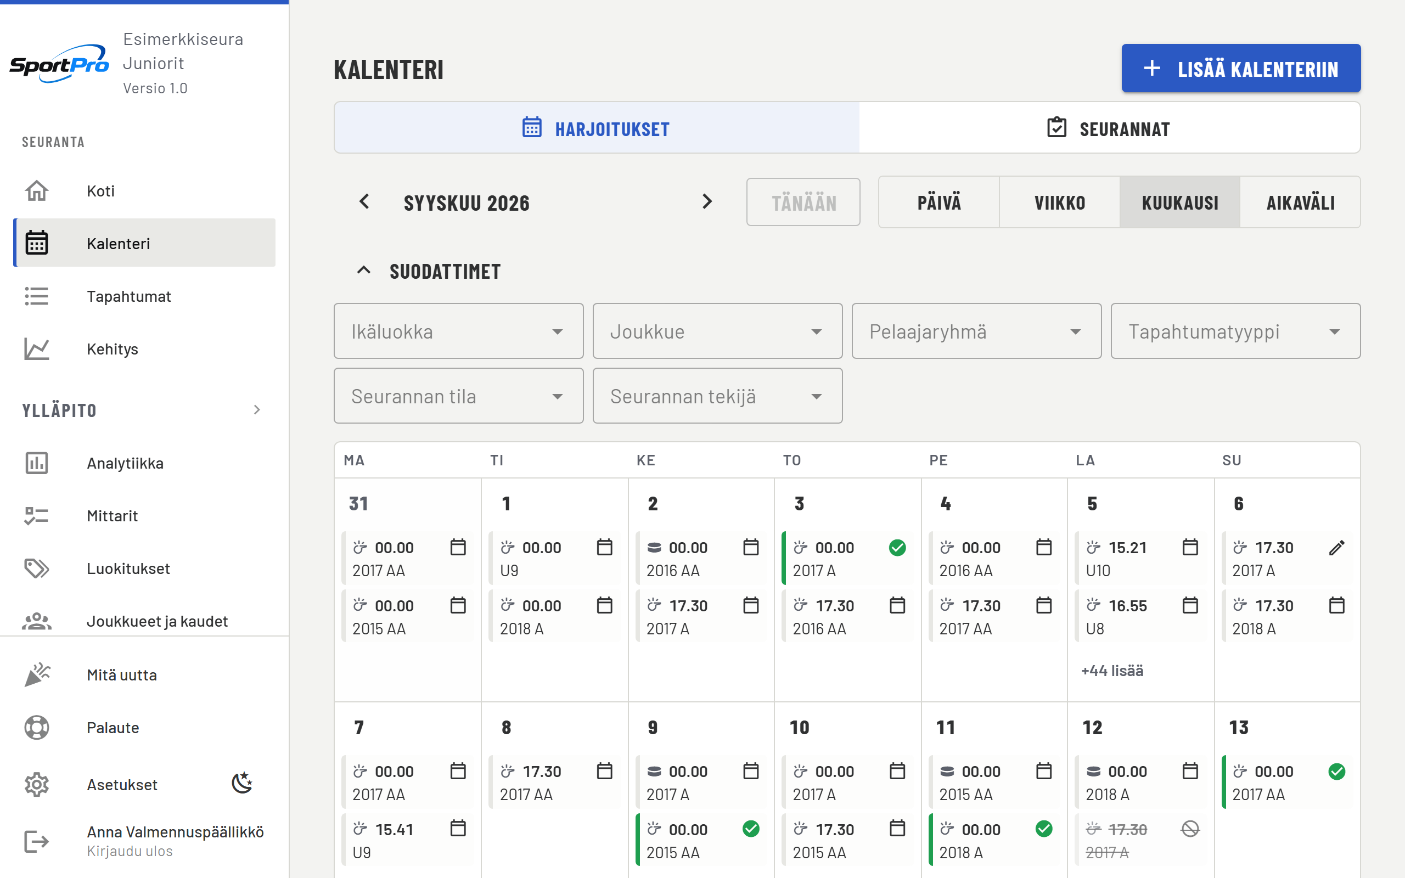Screen dimensions: 1405x878
Task: Open the Tapahtumatyyppi dropdown
Action: pyautogui.click(x=1235, y=331)
